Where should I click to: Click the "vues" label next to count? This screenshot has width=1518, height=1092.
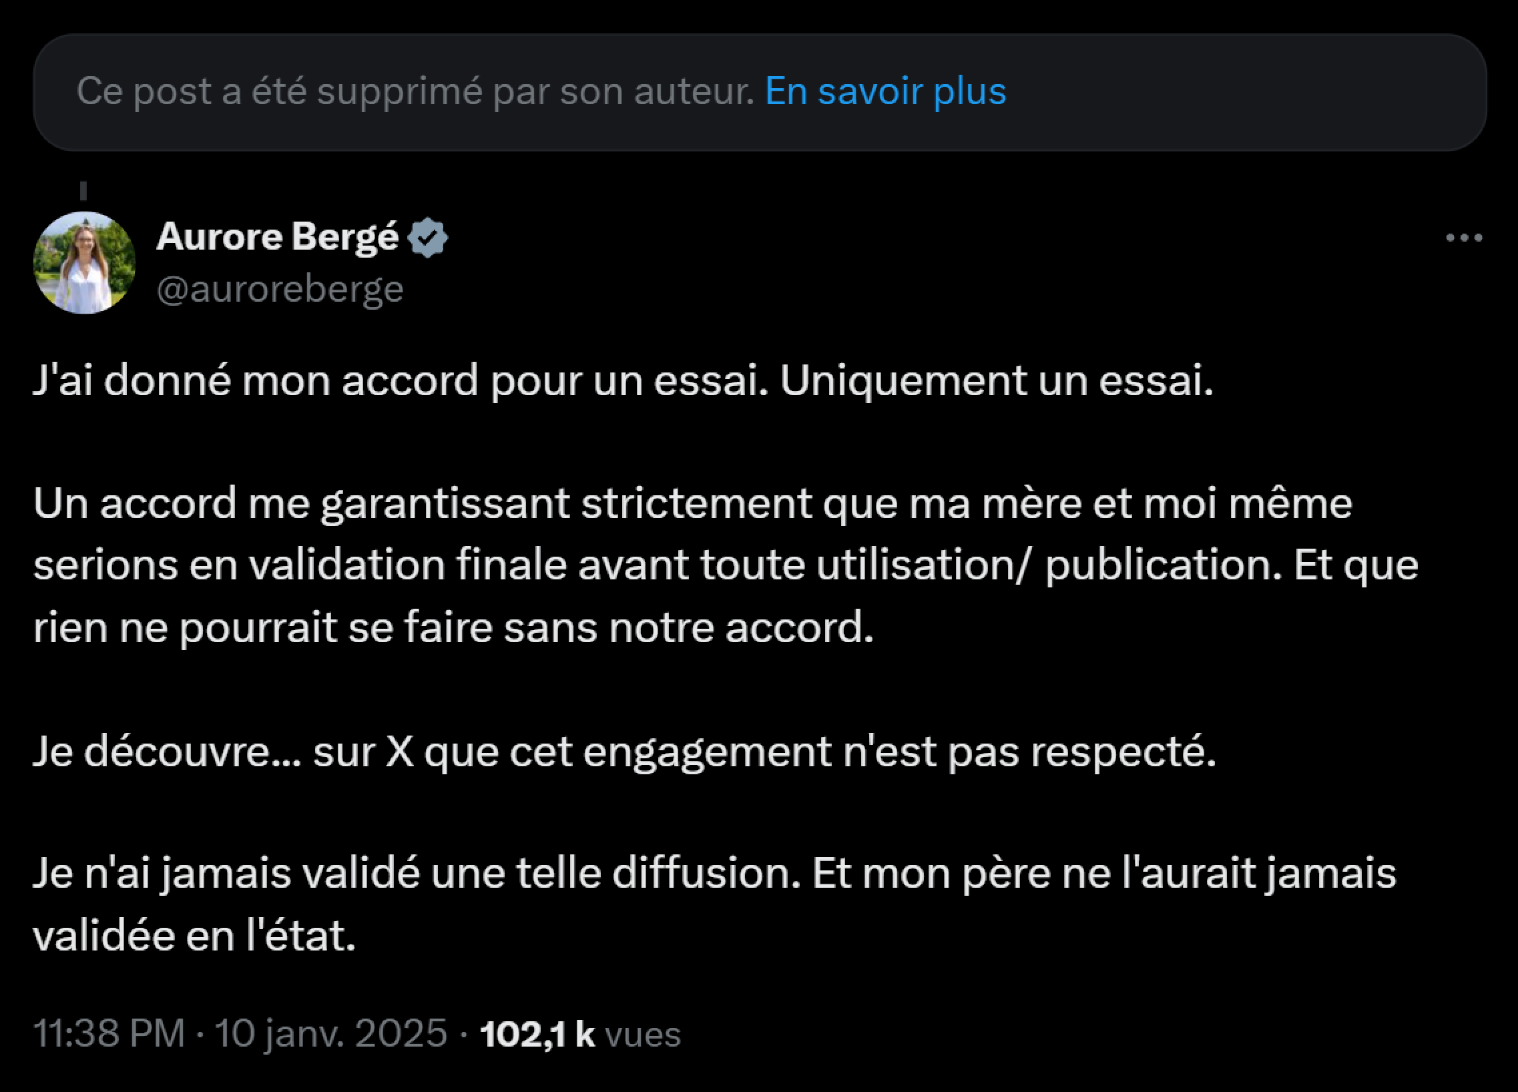[x=643, y=1035]
